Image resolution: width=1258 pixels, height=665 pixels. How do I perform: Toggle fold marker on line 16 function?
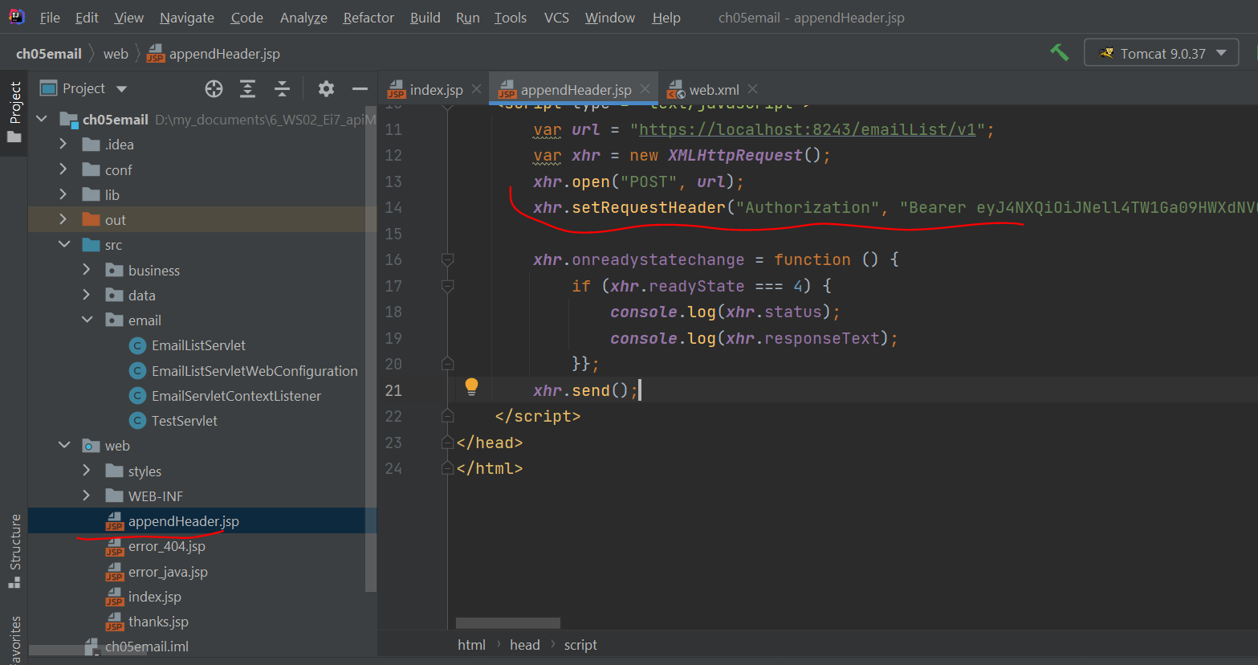click(448, 259)
